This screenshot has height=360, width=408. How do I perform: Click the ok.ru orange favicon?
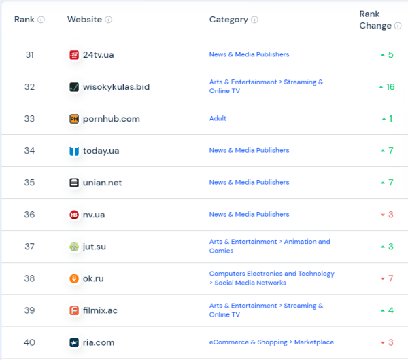tap(74, 278)
